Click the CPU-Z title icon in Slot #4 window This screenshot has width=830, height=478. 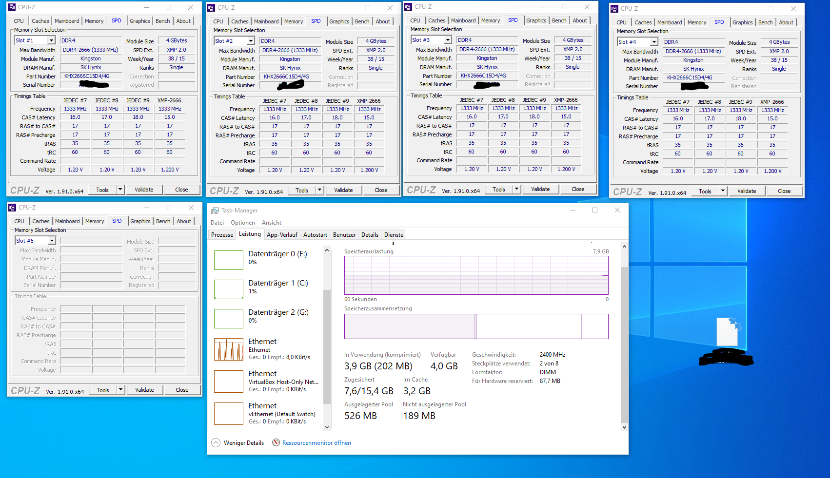(614, 9)
